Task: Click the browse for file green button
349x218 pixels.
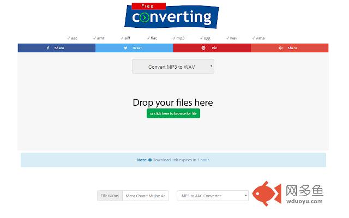Action: click(x=173, y=113)
